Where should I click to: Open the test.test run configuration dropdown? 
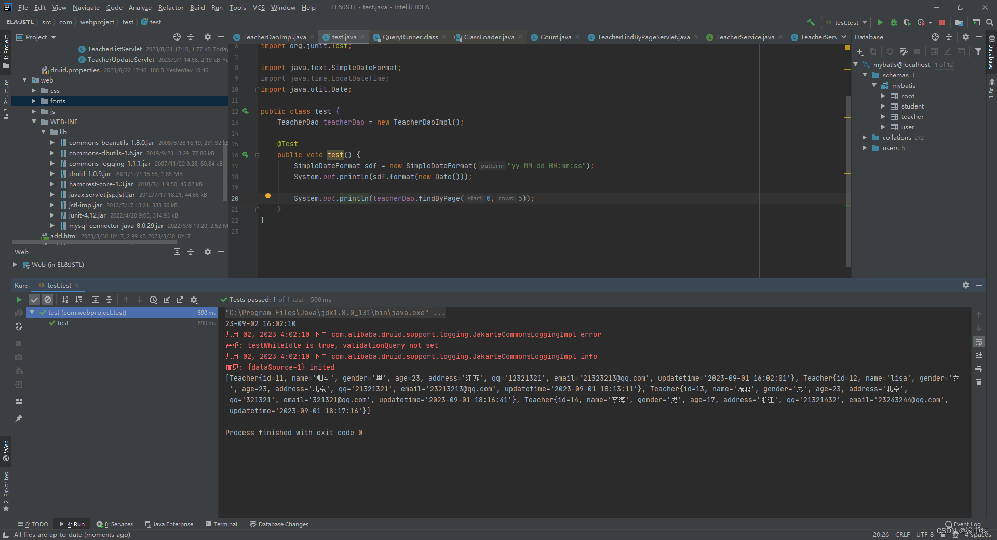point(845,22)
